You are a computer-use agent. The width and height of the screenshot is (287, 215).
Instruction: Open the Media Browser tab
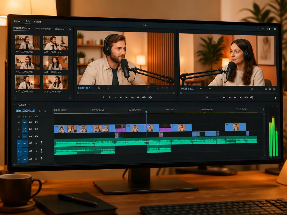(43, 29)
